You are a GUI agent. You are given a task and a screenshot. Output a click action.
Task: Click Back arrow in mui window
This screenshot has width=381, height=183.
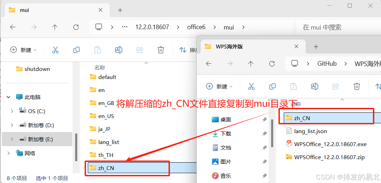(x=13, y=27)
